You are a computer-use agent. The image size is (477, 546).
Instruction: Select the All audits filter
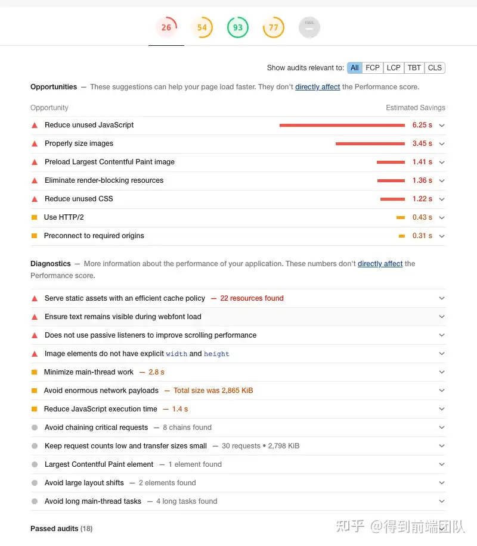355,68
